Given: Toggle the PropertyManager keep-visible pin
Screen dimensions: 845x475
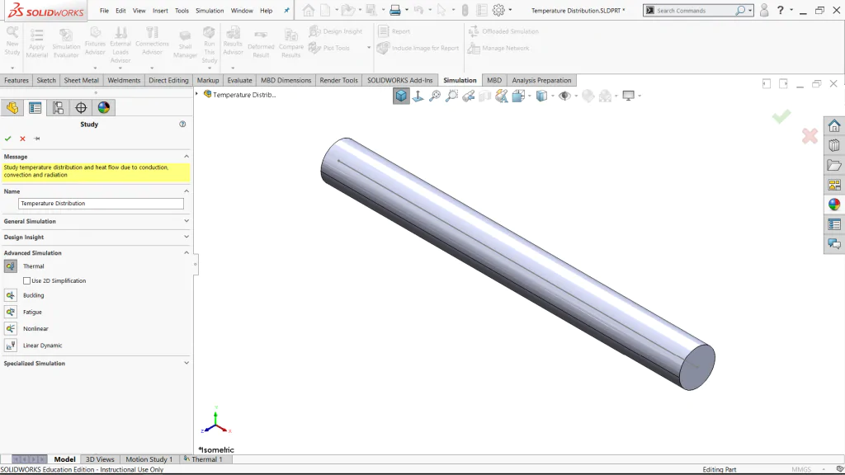Looking at the screenshot, I should click(36, 139).
